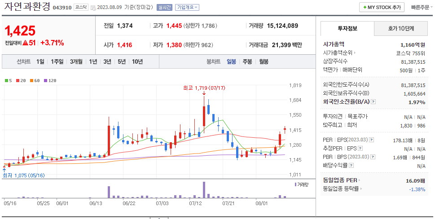Click the 최저 1,075 (05/16) chart marker
The width and height of the screenshot is (435, 219).
[24, 175]
